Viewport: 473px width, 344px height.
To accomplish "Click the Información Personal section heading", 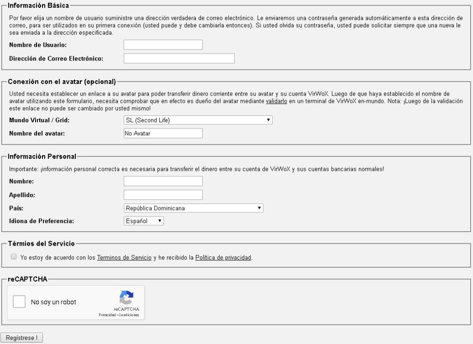I will point(42,157).
